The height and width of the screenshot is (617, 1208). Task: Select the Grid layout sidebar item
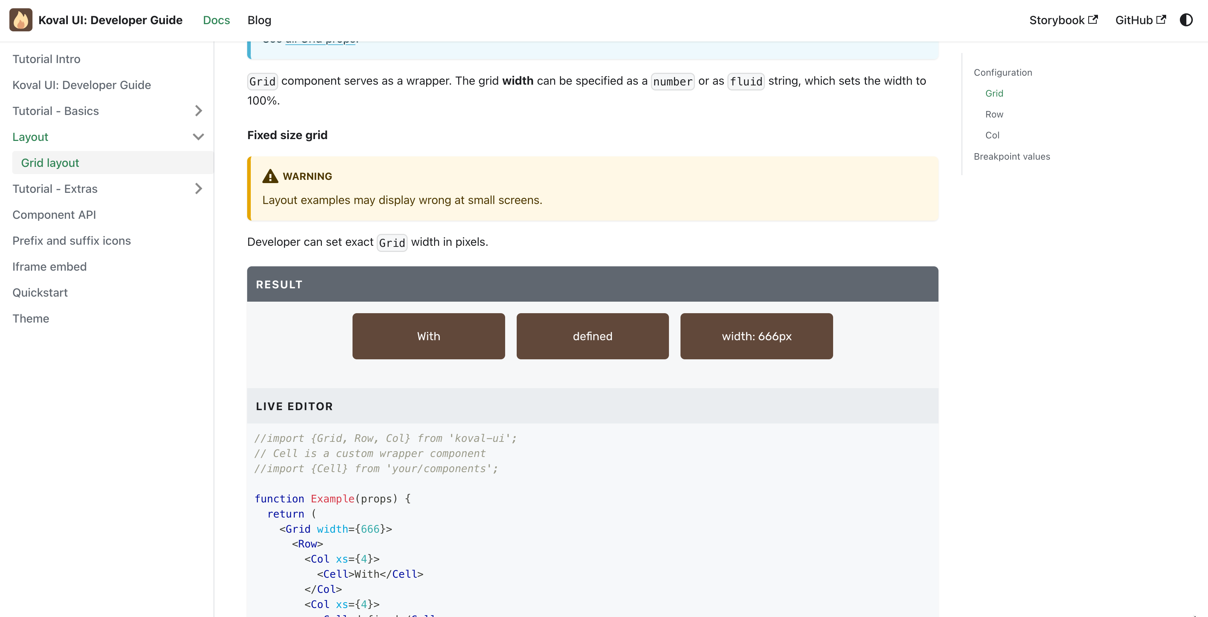click(x=50, y=163)
